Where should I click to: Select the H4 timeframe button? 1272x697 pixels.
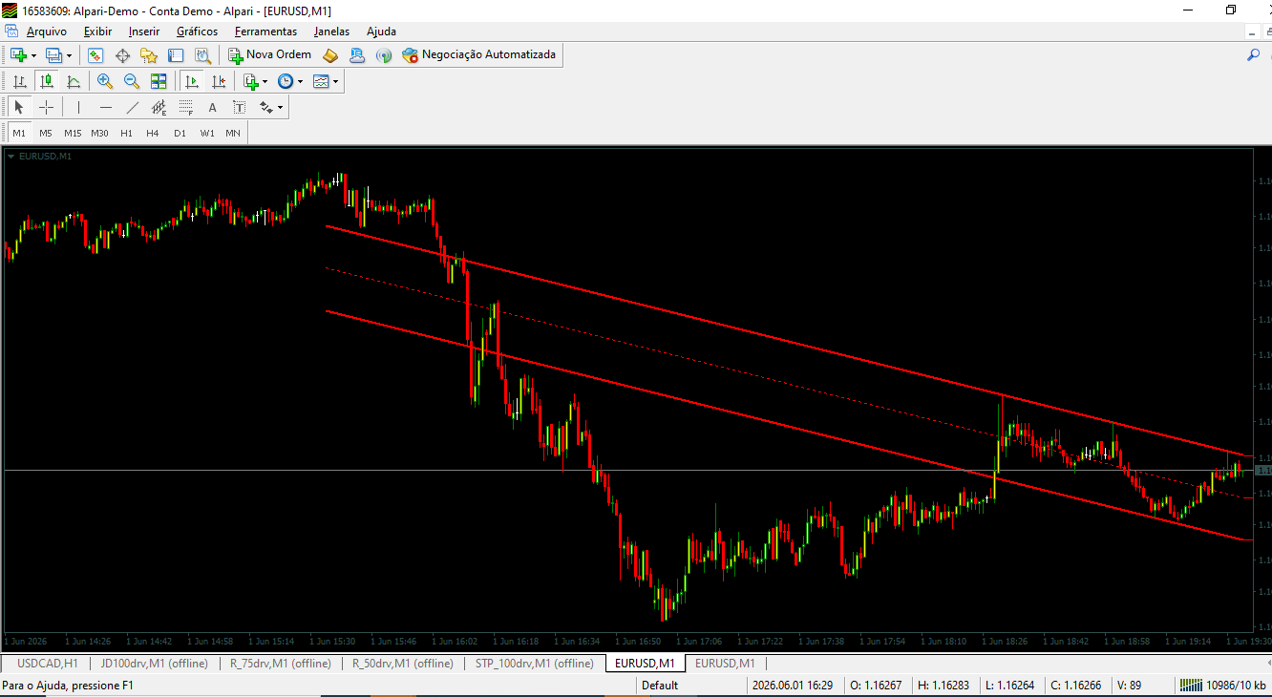(x=153, y=133)
